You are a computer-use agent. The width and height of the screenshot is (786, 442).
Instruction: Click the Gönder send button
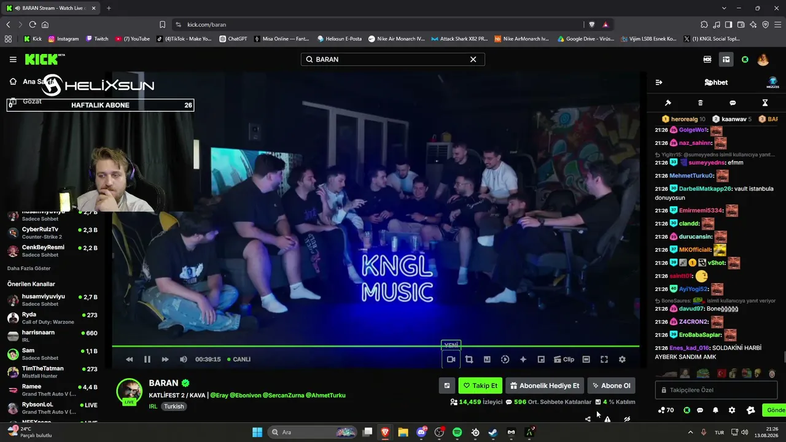(774, 410)
